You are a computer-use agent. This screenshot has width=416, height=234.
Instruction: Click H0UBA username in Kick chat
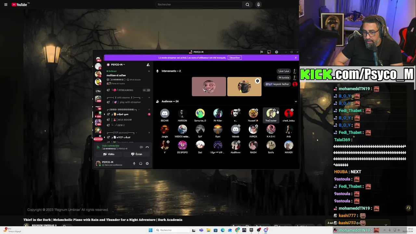341,172
